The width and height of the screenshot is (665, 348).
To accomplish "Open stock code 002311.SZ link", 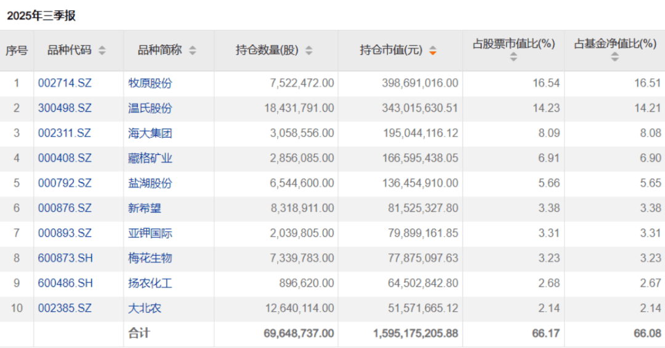I will [65, 133].
